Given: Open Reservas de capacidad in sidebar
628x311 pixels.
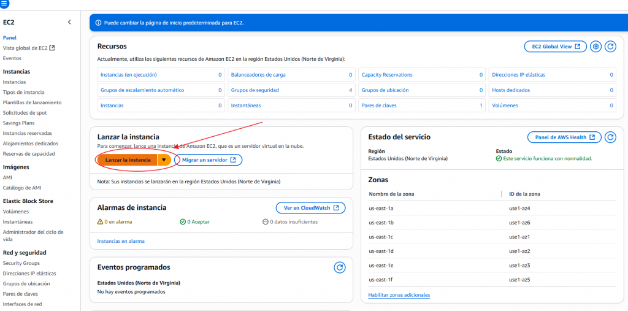Looking at the screenshot, I should (29, 153).
